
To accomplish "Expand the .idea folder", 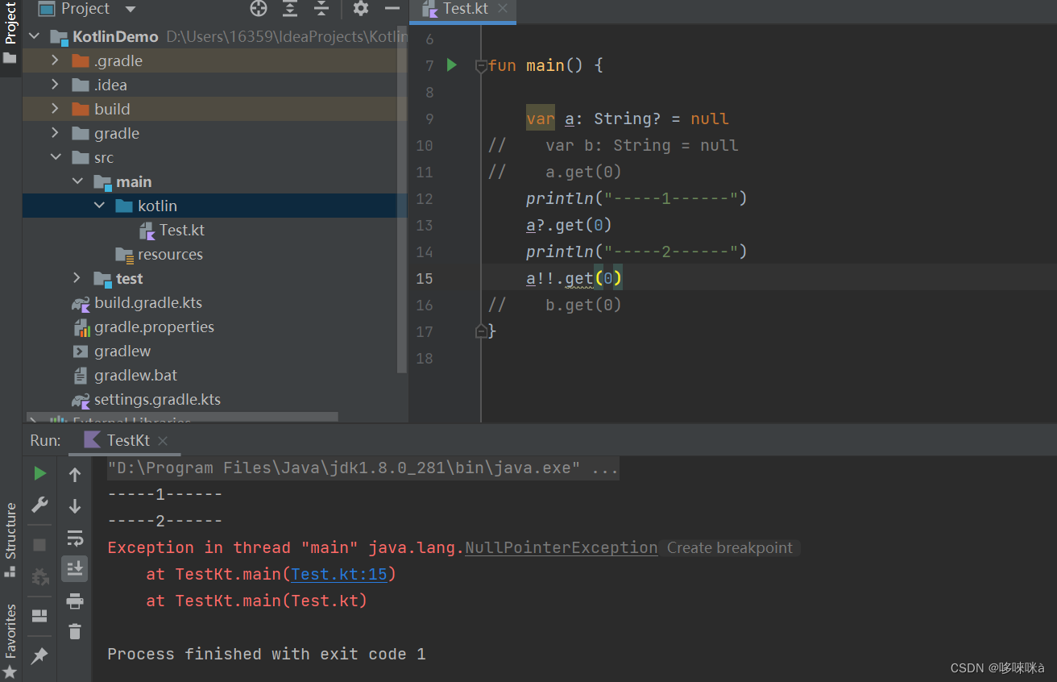I will [55, 85].
